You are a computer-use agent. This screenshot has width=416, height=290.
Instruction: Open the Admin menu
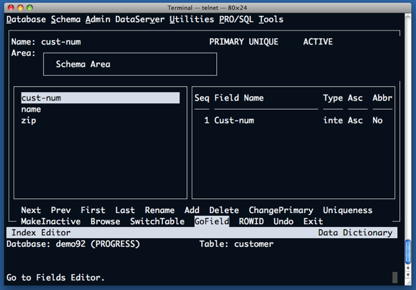point(98,19)
